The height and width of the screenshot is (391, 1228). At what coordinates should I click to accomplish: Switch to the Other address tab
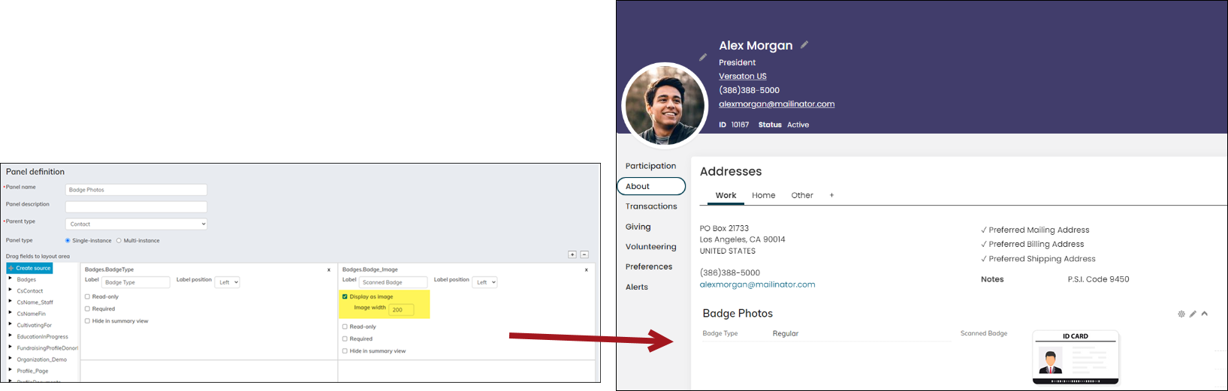point(802,195)
